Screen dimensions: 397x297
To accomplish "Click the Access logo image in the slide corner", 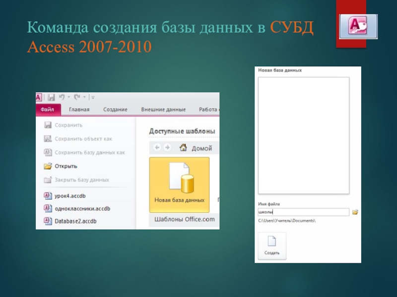I will point(358,27).
